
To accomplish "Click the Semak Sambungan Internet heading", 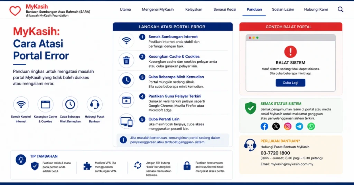I will click(173, 37).
